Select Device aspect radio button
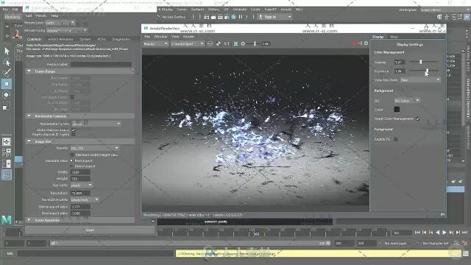 (72, 166)
